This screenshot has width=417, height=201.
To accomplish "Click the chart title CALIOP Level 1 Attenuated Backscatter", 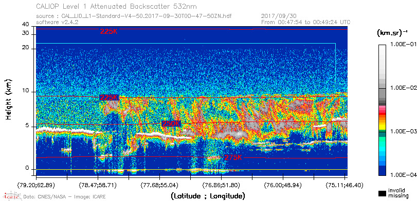I will point(117,6).
